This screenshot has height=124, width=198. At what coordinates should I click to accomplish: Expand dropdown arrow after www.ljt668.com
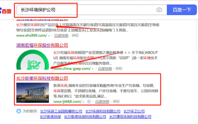point(83,102)
